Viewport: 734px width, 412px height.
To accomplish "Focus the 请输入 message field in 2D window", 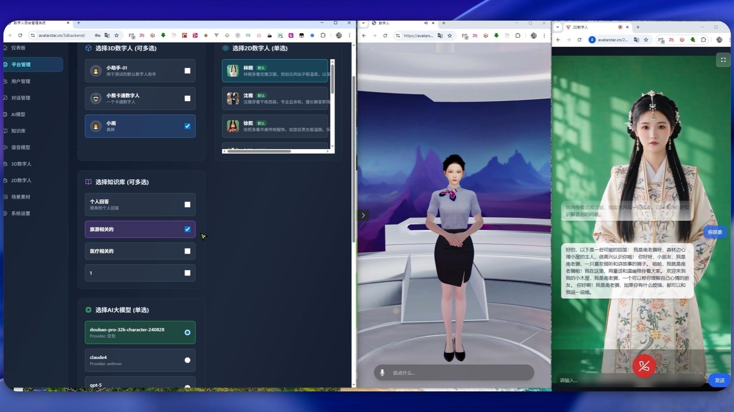I will [x=630, y=380].
